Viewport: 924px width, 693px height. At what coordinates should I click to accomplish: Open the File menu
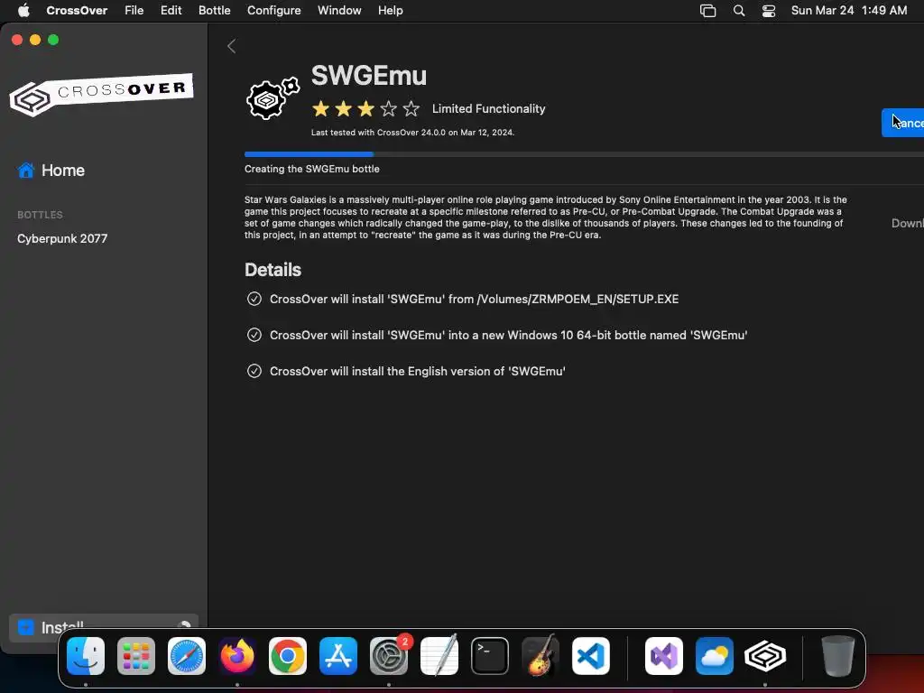[134, 11]
